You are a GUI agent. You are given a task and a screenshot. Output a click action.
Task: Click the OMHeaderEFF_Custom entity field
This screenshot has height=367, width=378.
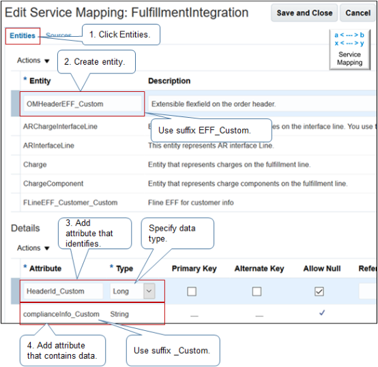pos(83,104)
